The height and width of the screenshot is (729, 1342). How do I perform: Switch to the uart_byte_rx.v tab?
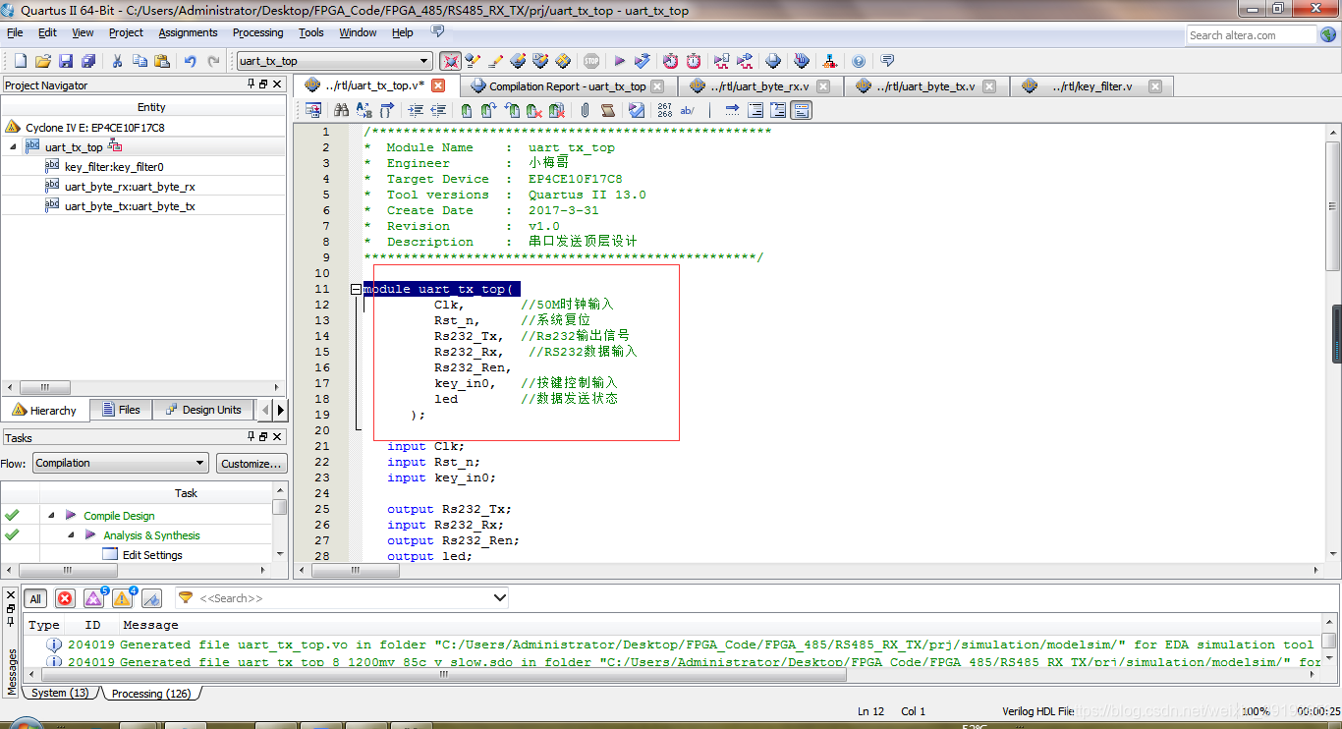click(x=760, y=86)
